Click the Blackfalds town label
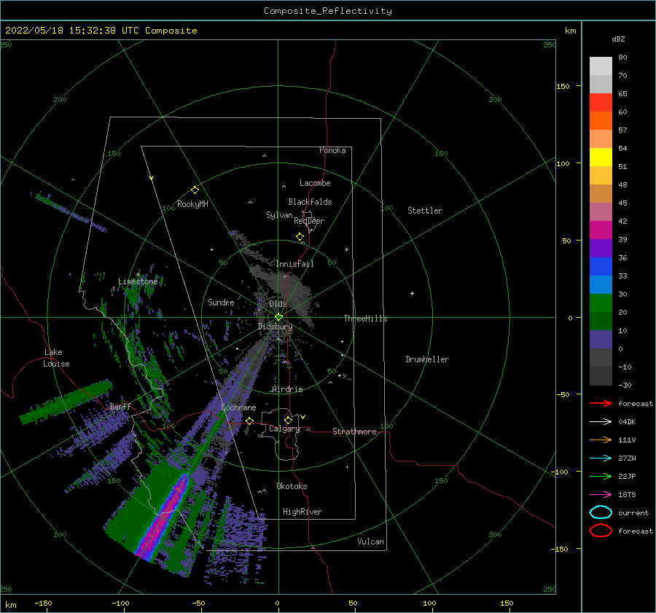 pyautogui.click(x=310, y=202)
